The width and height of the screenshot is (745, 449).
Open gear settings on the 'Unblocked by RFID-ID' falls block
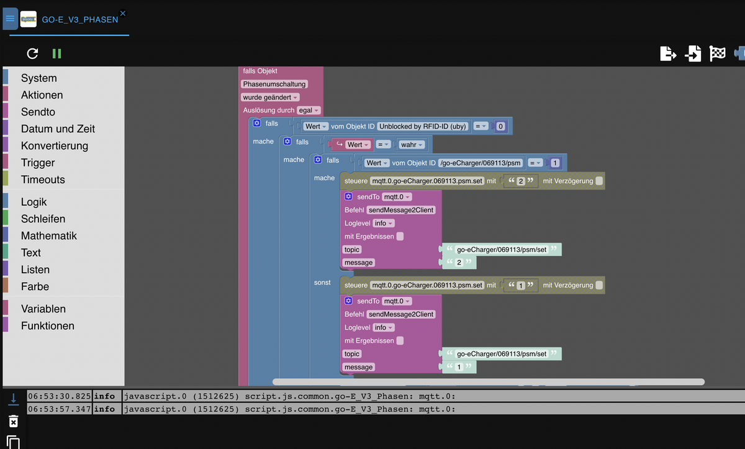click(256, 124)
